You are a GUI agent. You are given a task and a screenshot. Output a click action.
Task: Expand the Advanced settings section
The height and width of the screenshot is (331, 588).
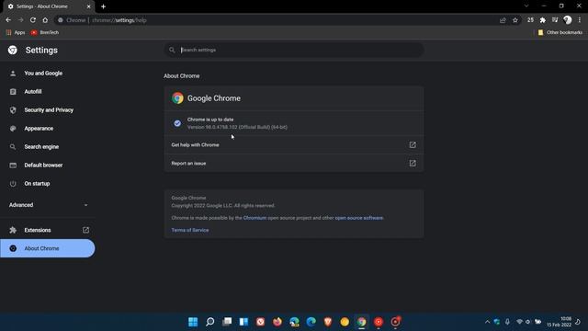click(x=48, y=205)
